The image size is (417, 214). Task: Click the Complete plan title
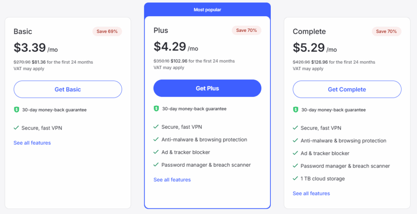309,31
